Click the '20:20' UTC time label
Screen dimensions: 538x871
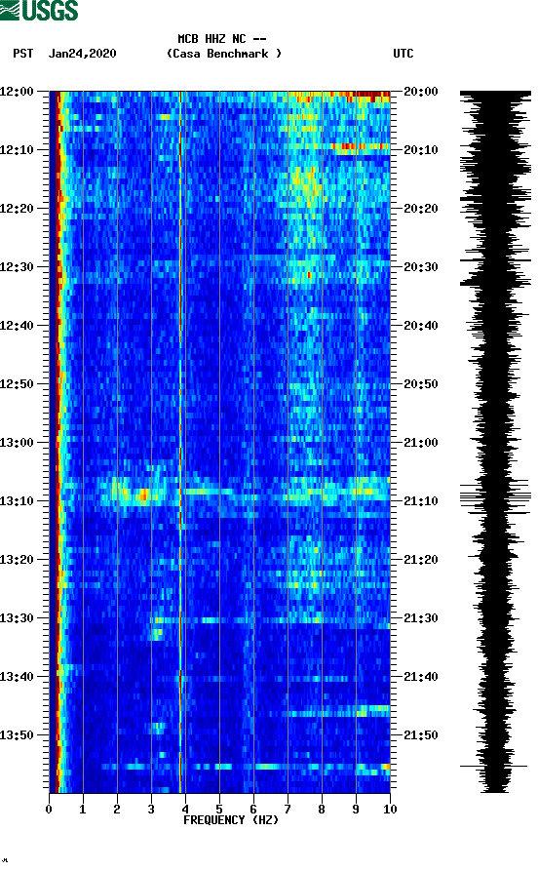(421, 209)
